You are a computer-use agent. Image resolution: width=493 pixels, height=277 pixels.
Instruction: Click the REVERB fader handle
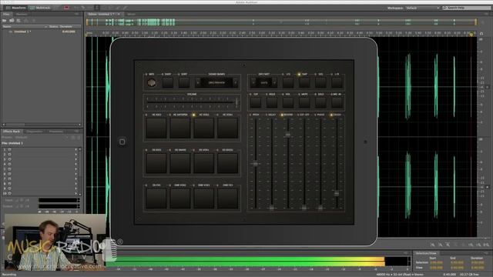coord(288,135)
